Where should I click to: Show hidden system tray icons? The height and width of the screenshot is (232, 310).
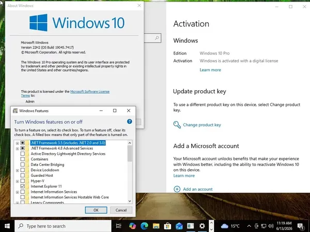tap(249, 226)
